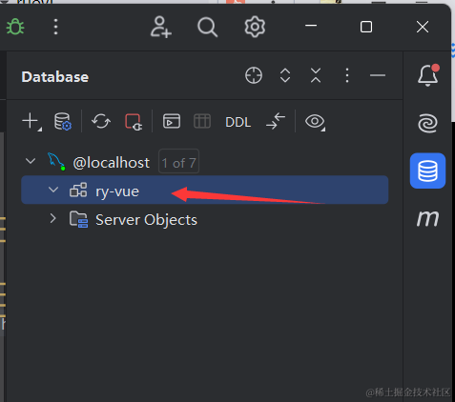The height and width of the screenshot is (402, 455).
Task: Open IDE settings gear icon
Action: (255, 27)
